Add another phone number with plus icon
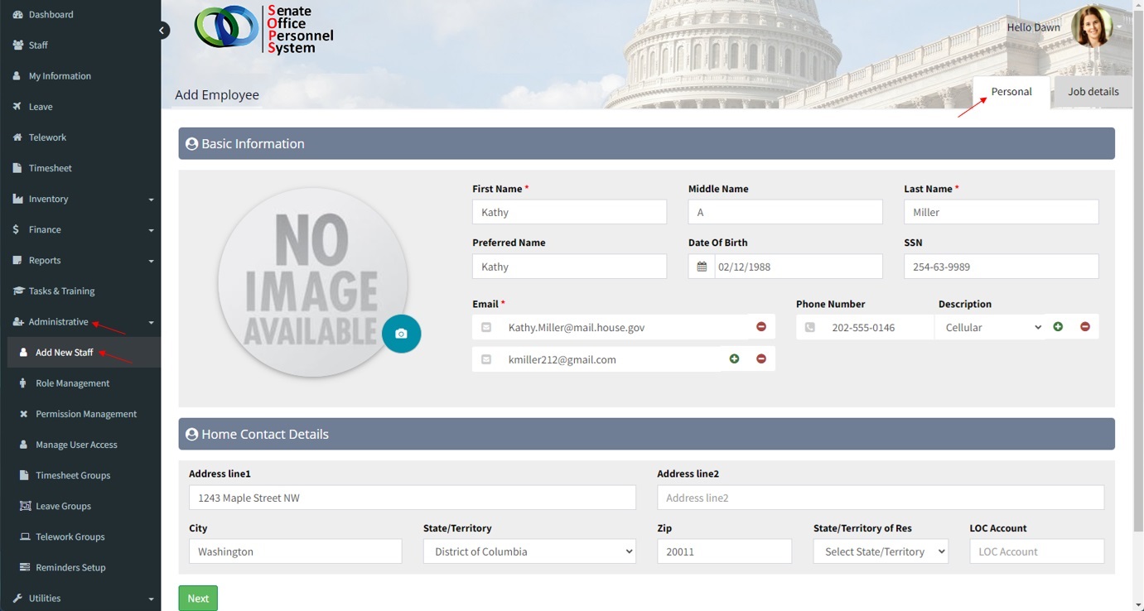The image size is (1144, 611). point(1058,327)
